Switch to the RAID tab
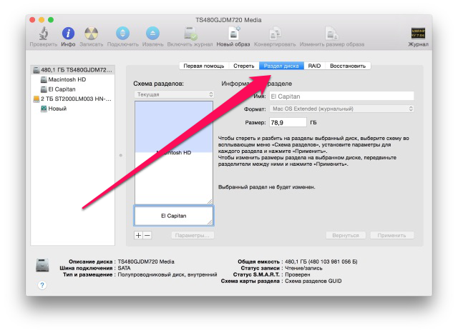This screenshot has width=458, height=333. [x=315, y=66]
